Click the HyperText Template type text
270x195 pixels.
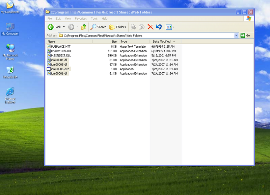(x=133, y=47)
